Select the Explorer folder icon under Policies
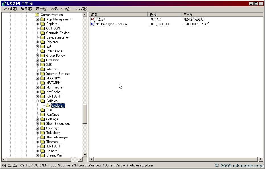 click(49, 105)
